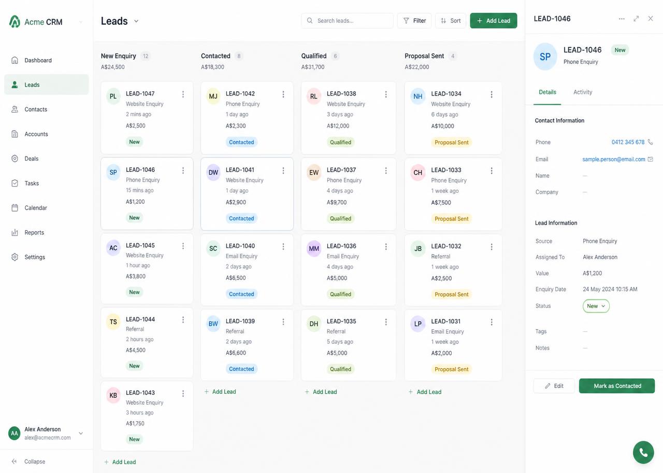Click the 0412 345 678 phone link

[x=628, y=142]
